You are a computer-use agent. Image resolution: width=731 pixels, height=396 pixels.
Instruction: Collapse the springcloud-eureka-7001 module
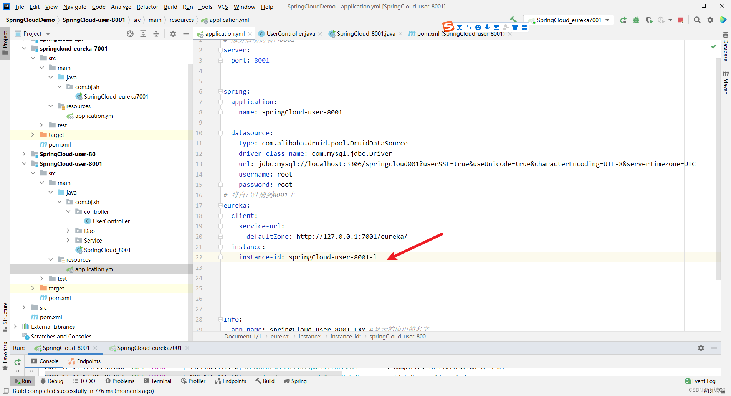point(24,48)
